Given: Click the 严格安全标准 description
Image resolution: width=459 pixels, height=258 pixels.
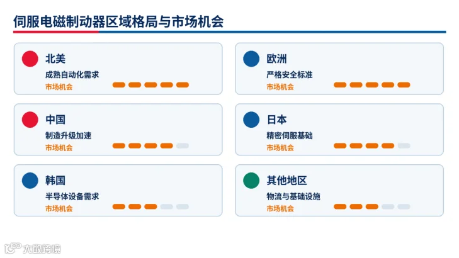Looking at the screenshot, I should 290,75.
